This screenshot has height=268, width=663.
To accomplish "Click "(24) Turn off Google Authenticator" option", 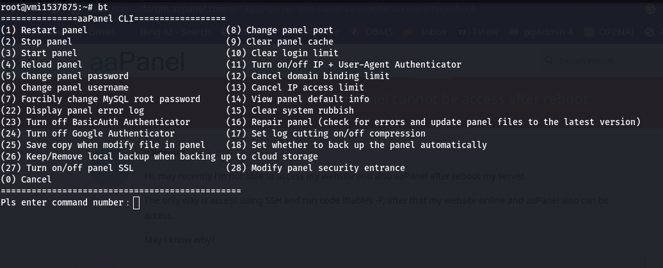I will 88,133.
